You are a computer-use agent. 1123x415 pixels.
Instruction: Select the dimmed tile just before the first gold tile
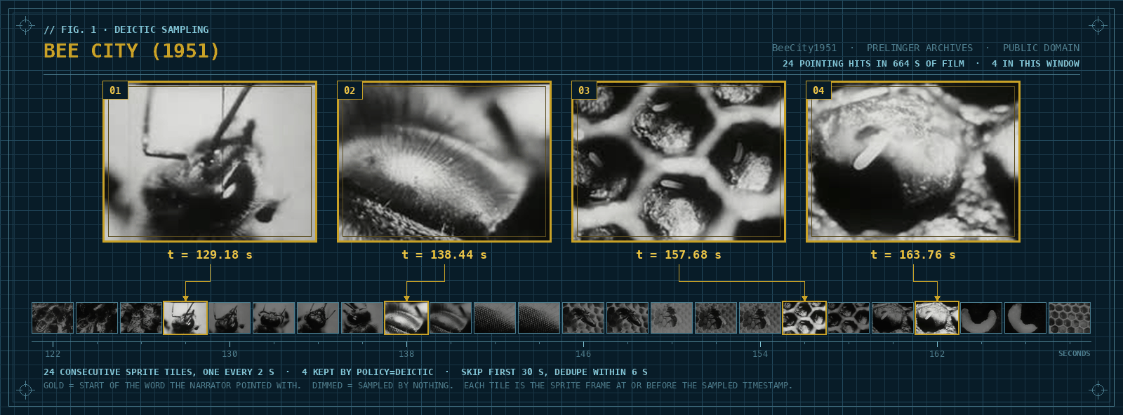pos(141,318)
